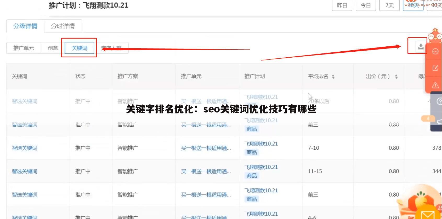442x219 pixels.
Task: Switch to 分级详情 tab
Action: (x=25, y=26)
